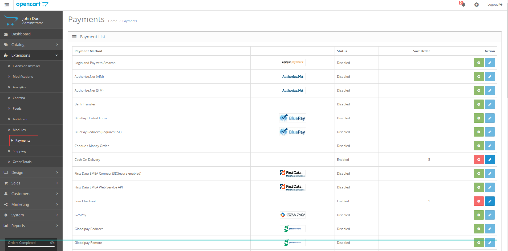Open the Dashboard from the sidebar
Screen dimensions: 508x251
coord(21,34)
